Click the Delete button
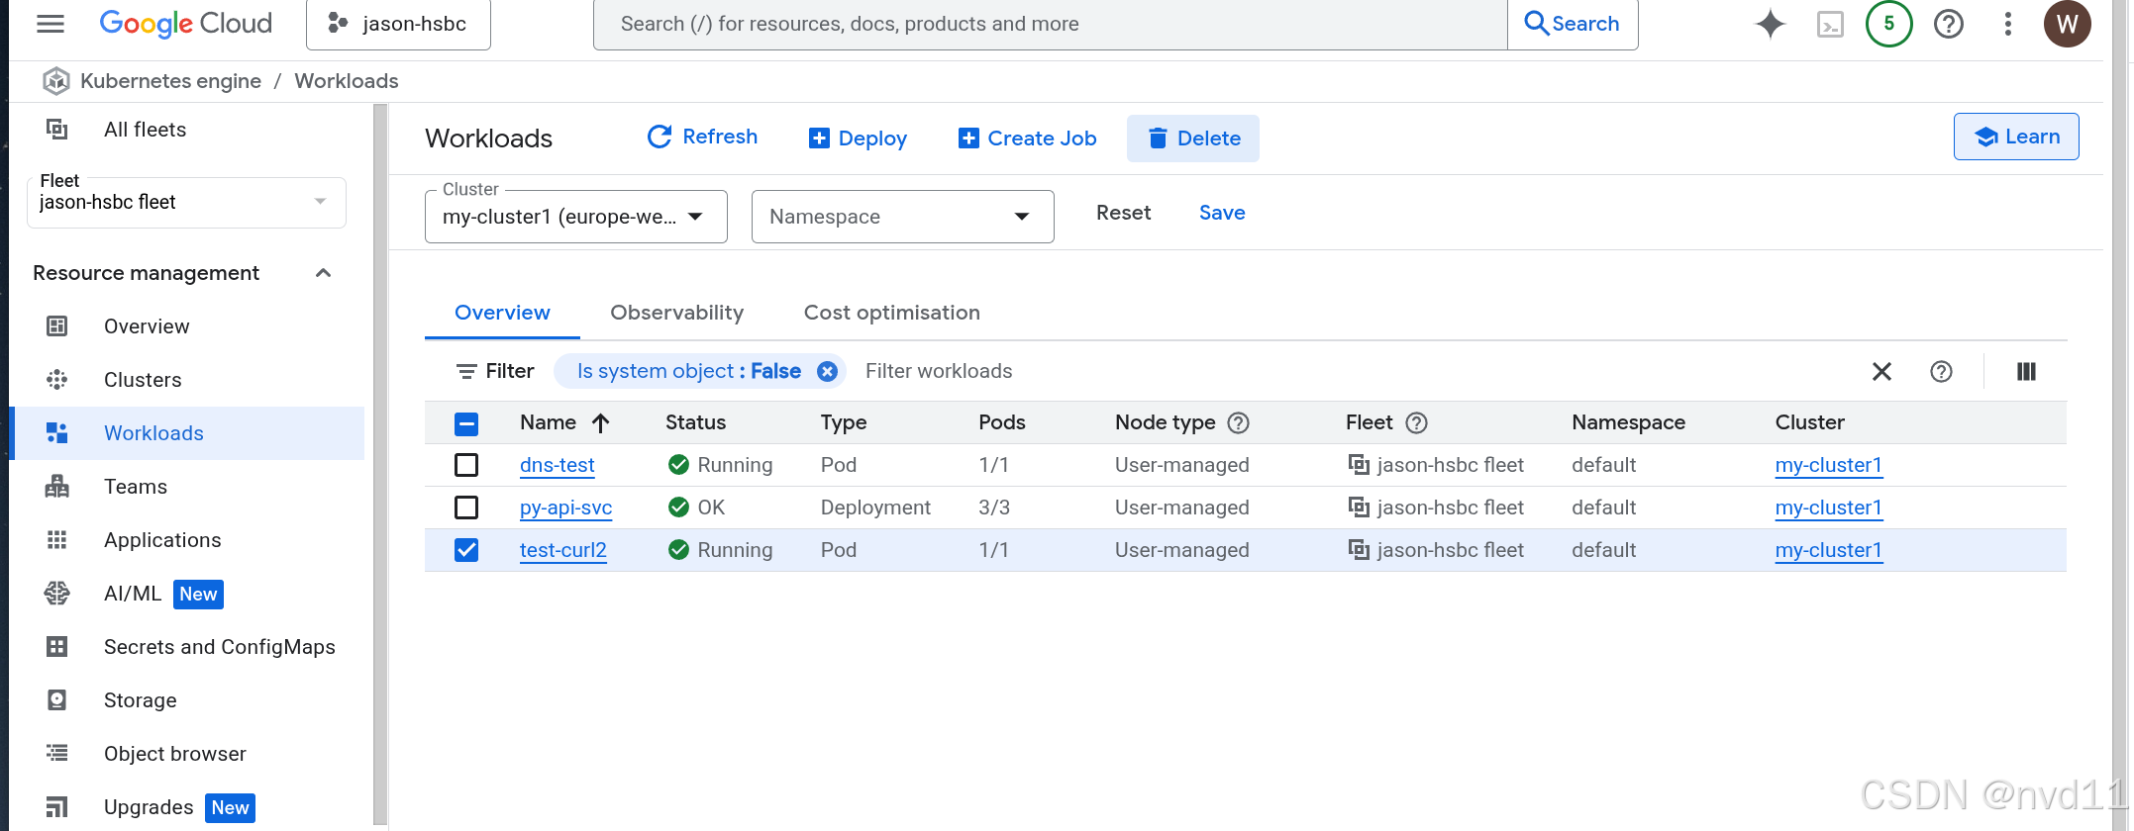2134x831 pixels. click(x=1192, y=138)
